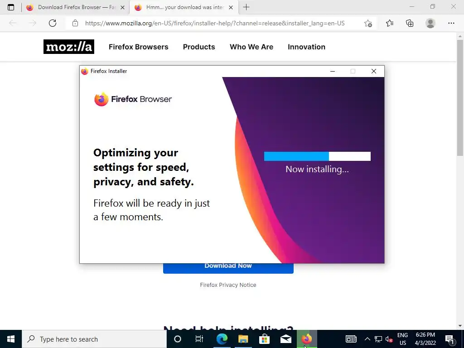
Task: Click the Firefox Browser logo in installer
Action: [133, 99]
